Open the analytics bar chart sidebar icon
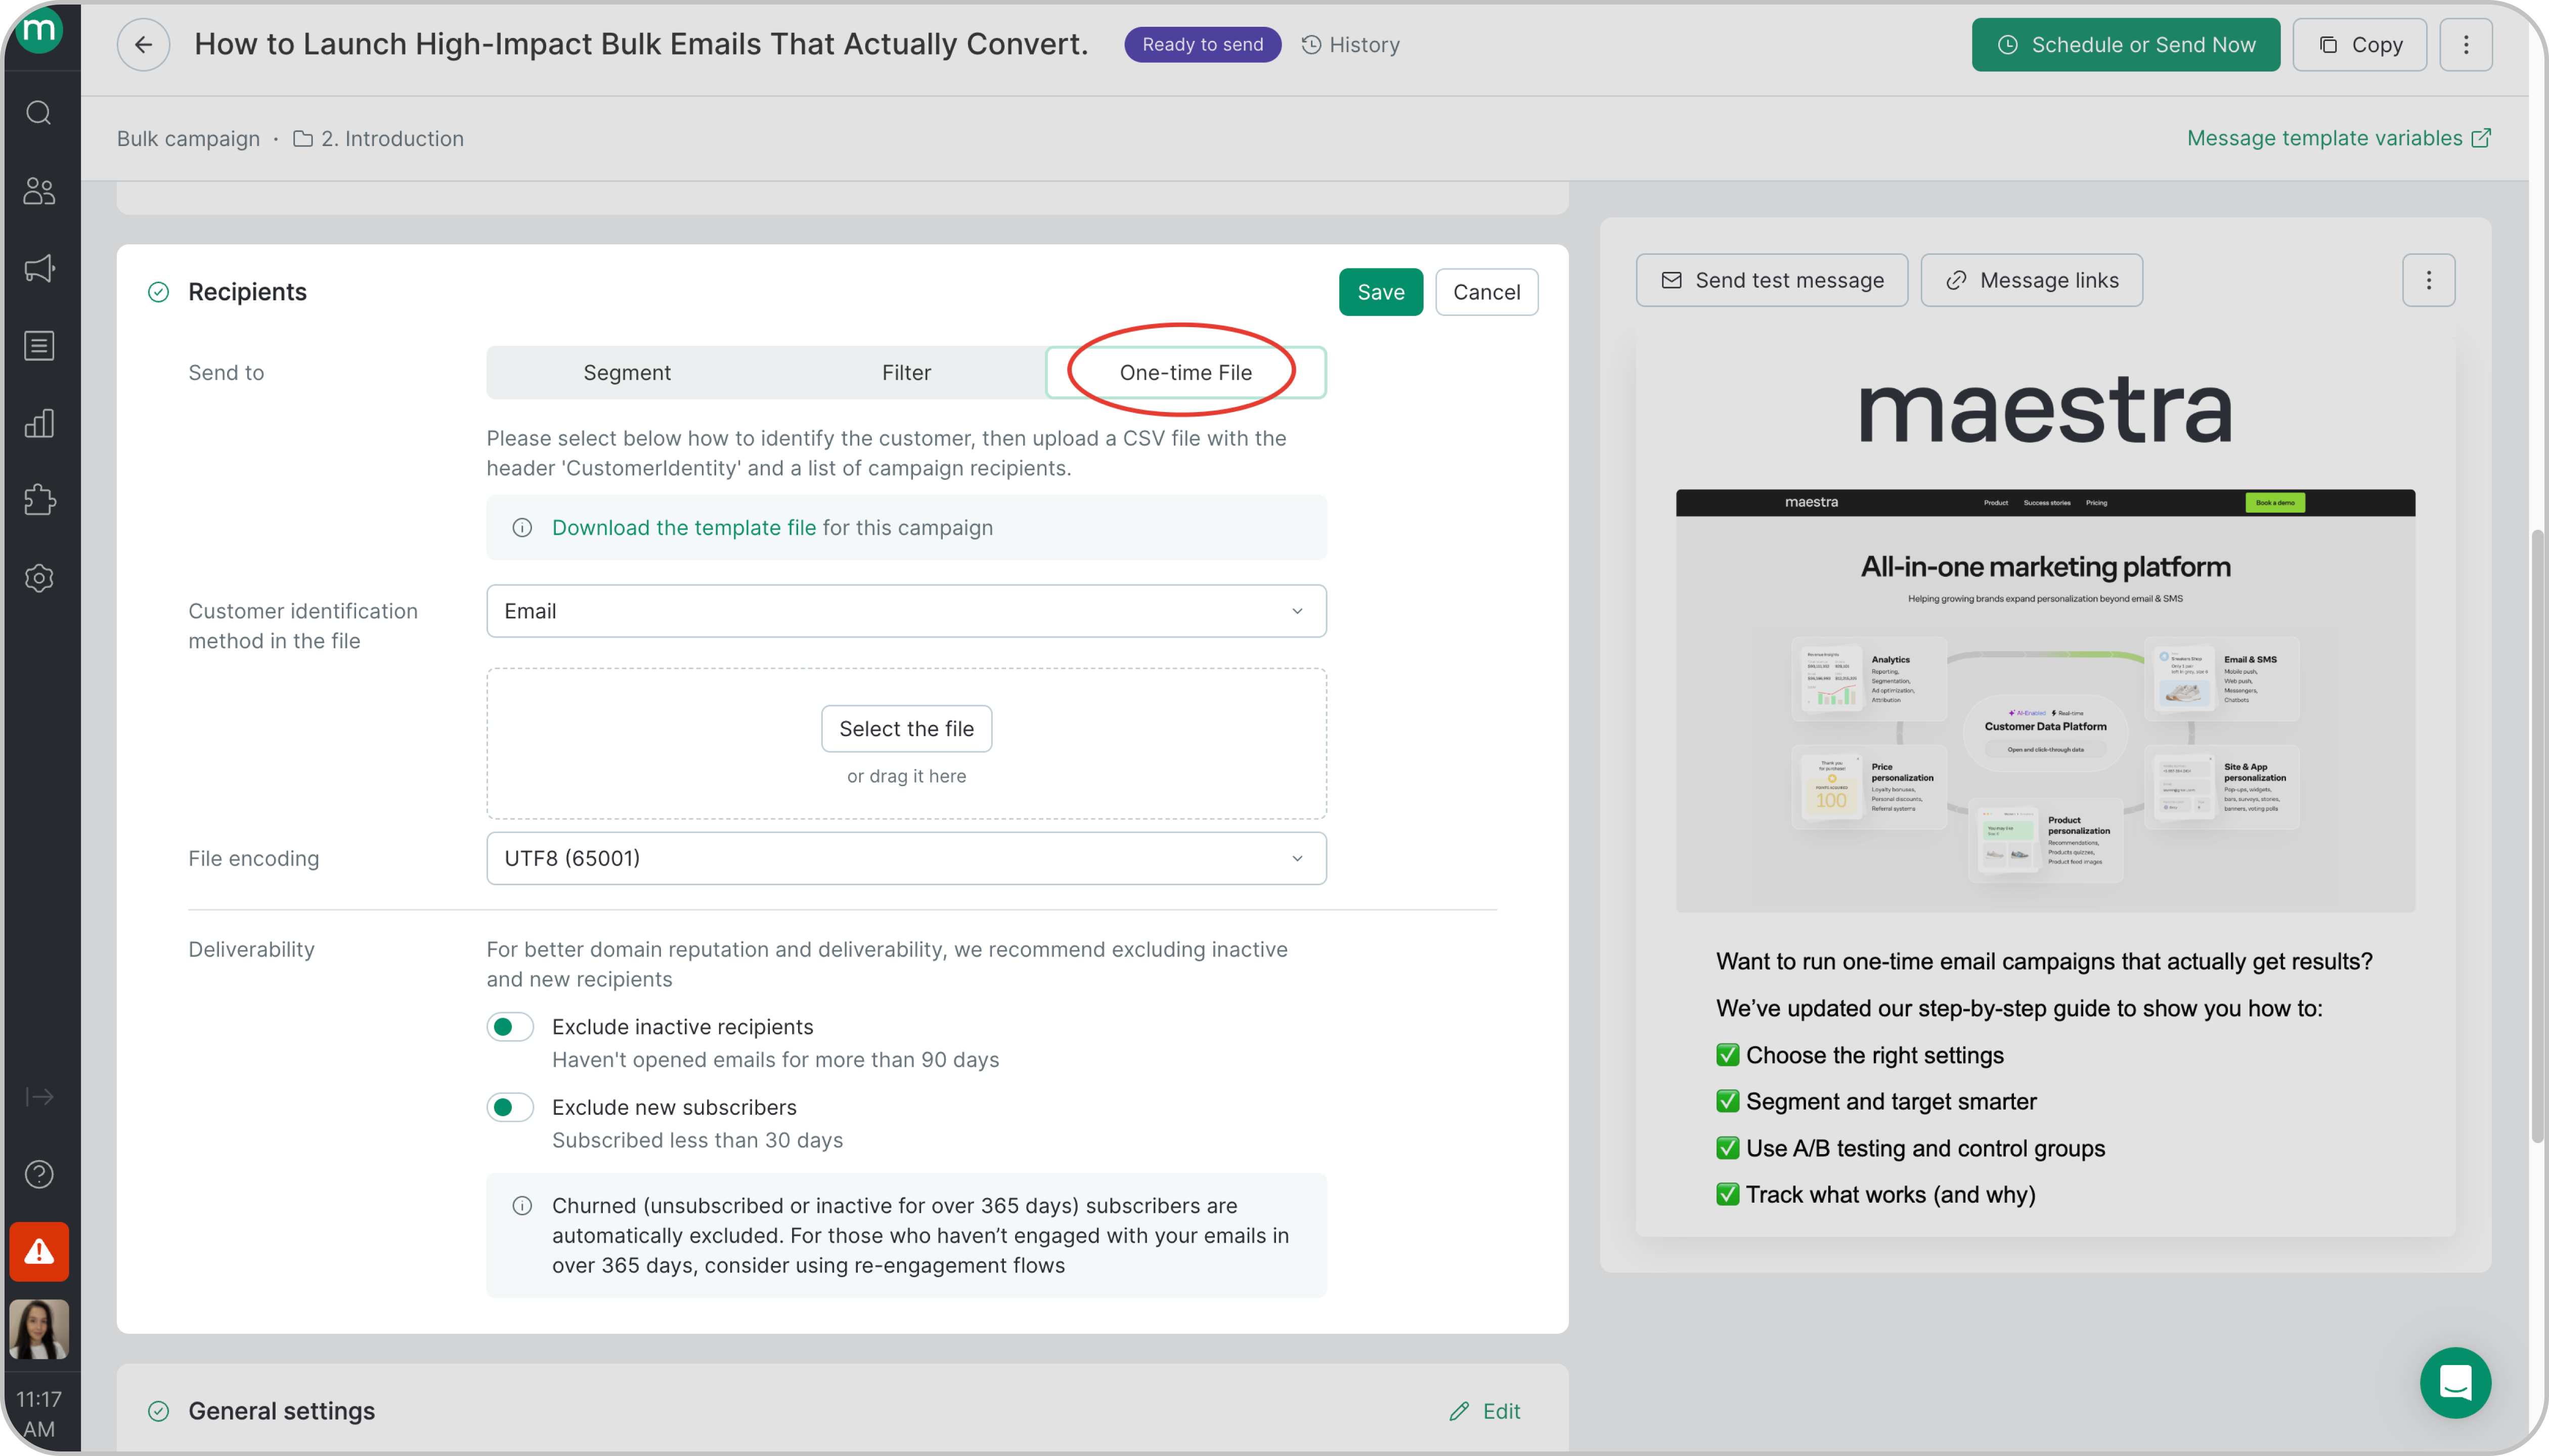Image resolution: width=2549 pixels, height=1456 pixels. coord(39,423)
